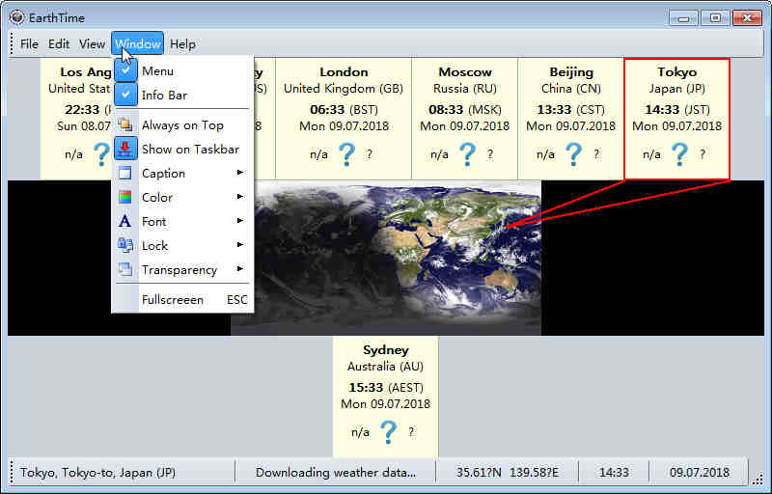Image resolution: width=772 pixels, height=494 pixels.
Task: Click the Font letter A icon
Action: (125, 221)
